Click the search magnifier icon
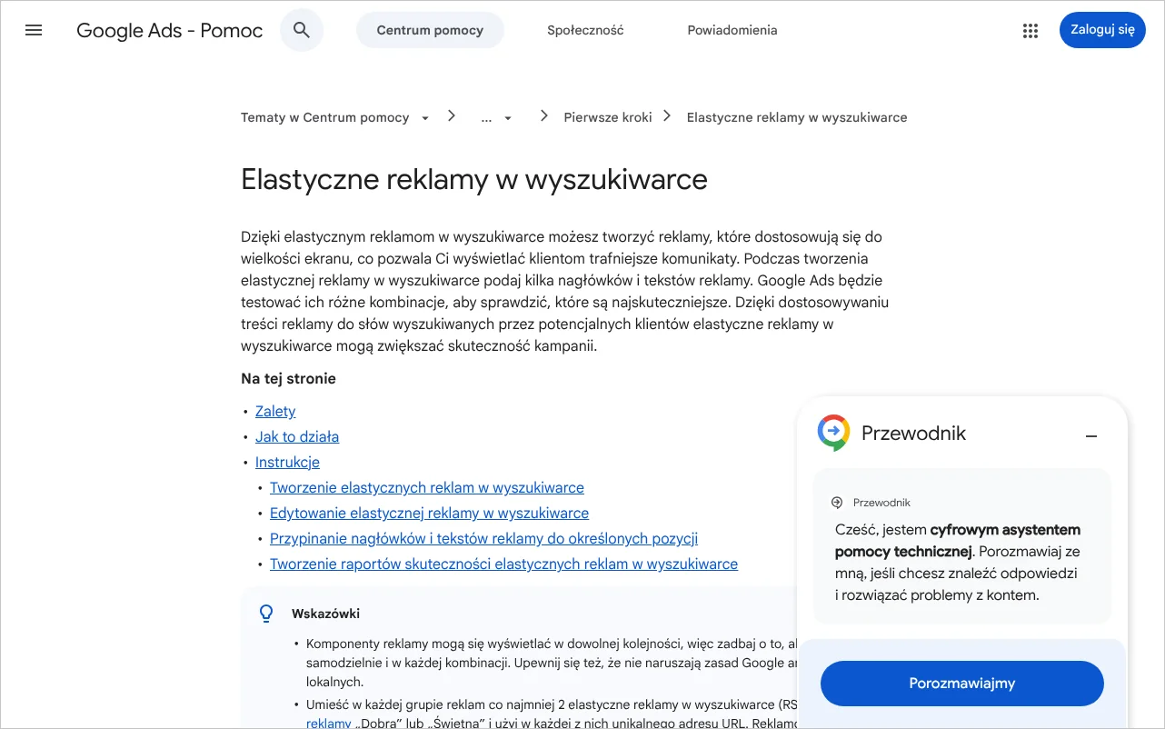The height and width of the screenshot is (729, 1165). tap(302, 30)
